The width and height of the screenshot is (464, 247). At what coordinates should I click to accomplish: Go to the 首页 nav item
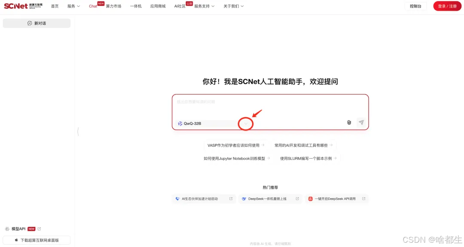click(55, 6)
